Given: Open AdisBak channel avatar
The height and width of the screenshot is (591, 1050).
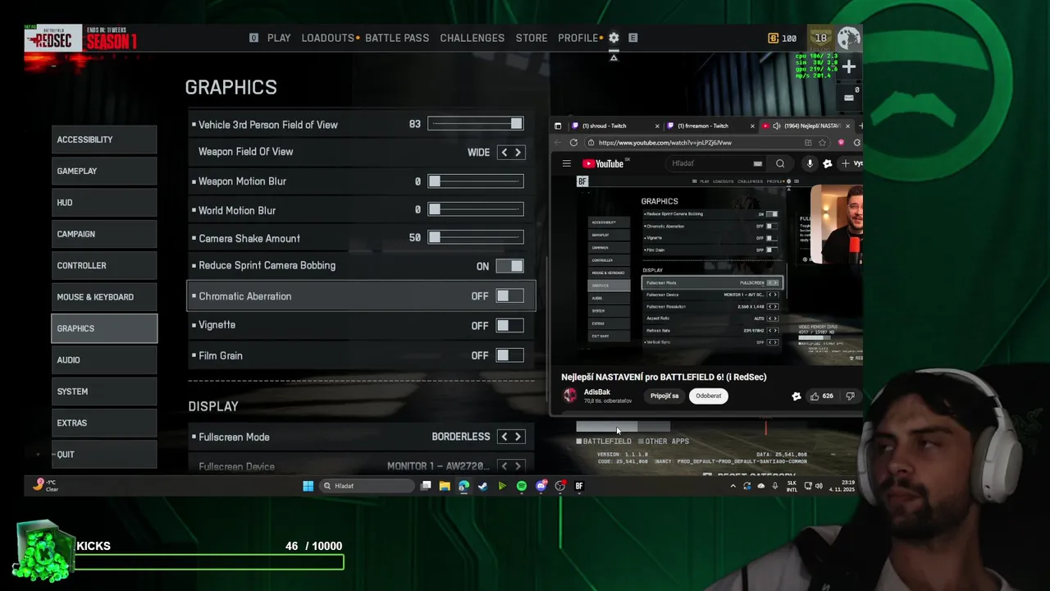Looking at the screenshot, I should pos(569,396).
